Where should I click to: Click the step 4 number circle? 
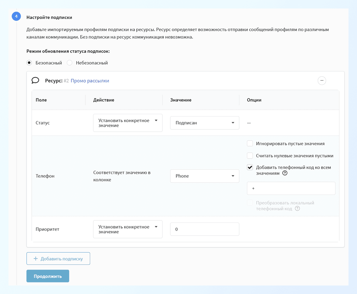(x=16, y=16)
